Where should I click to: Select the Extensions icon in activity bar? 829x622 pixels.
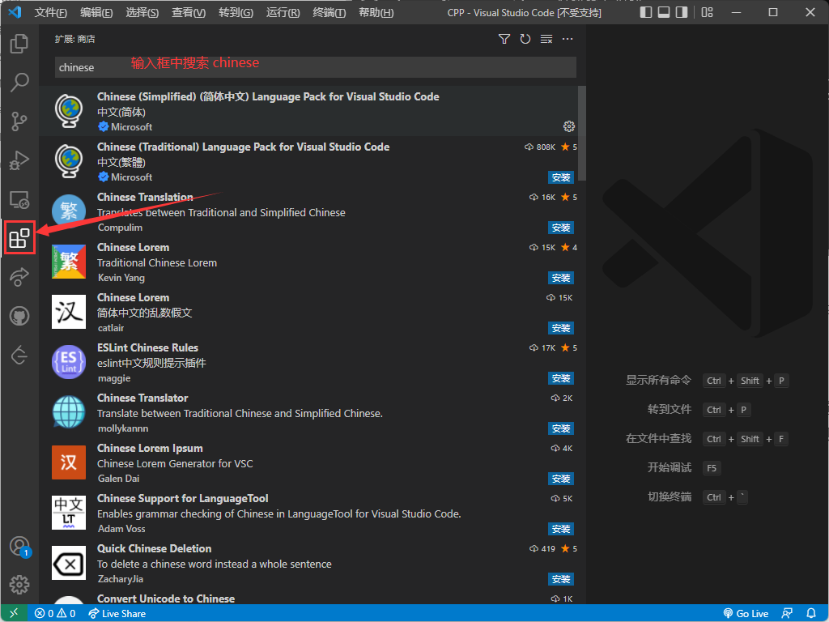(19, 238)
